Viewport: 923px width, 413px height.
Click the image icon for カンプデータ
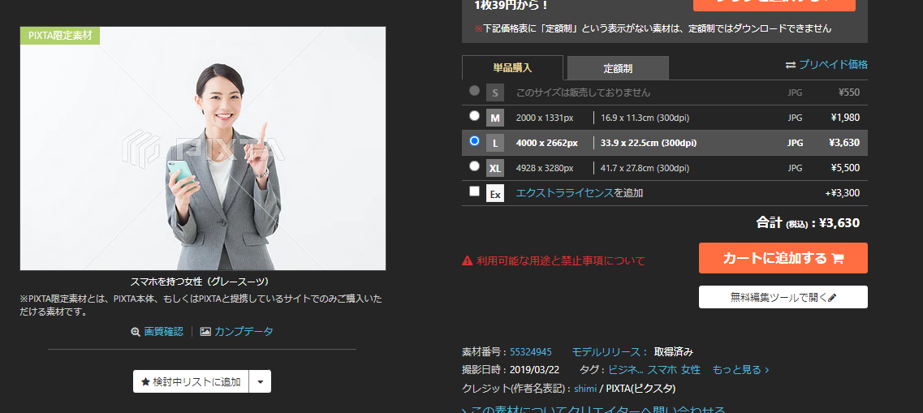tap(205, 332)
